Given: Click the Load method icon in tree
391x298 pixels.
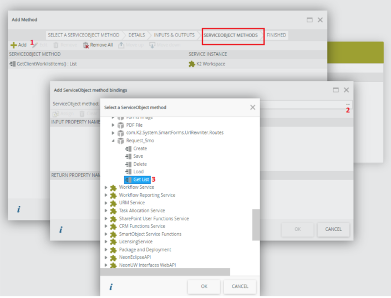Looking at the screenshot, I should point(128,172).
